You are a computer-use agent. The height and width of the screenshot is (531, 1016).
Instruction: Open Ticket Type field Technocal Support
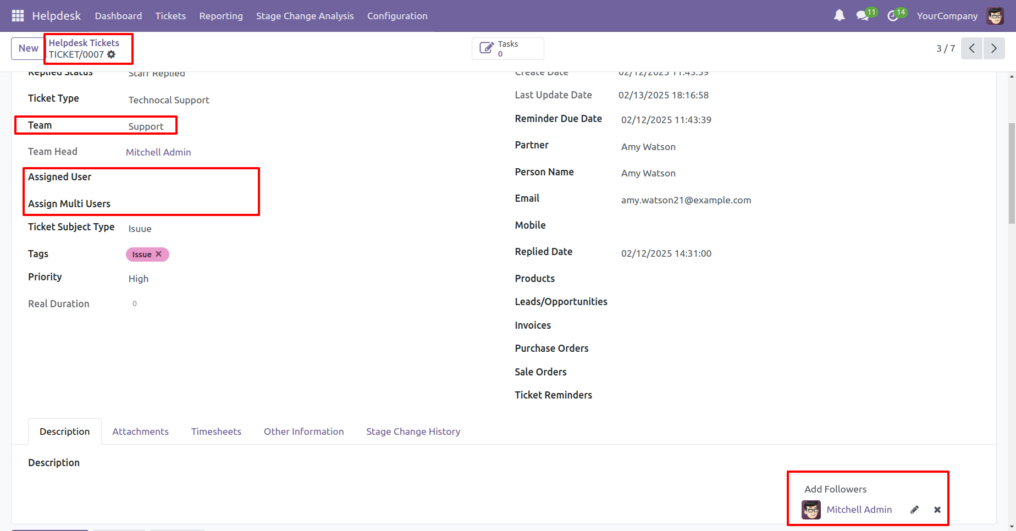[169, 100]
